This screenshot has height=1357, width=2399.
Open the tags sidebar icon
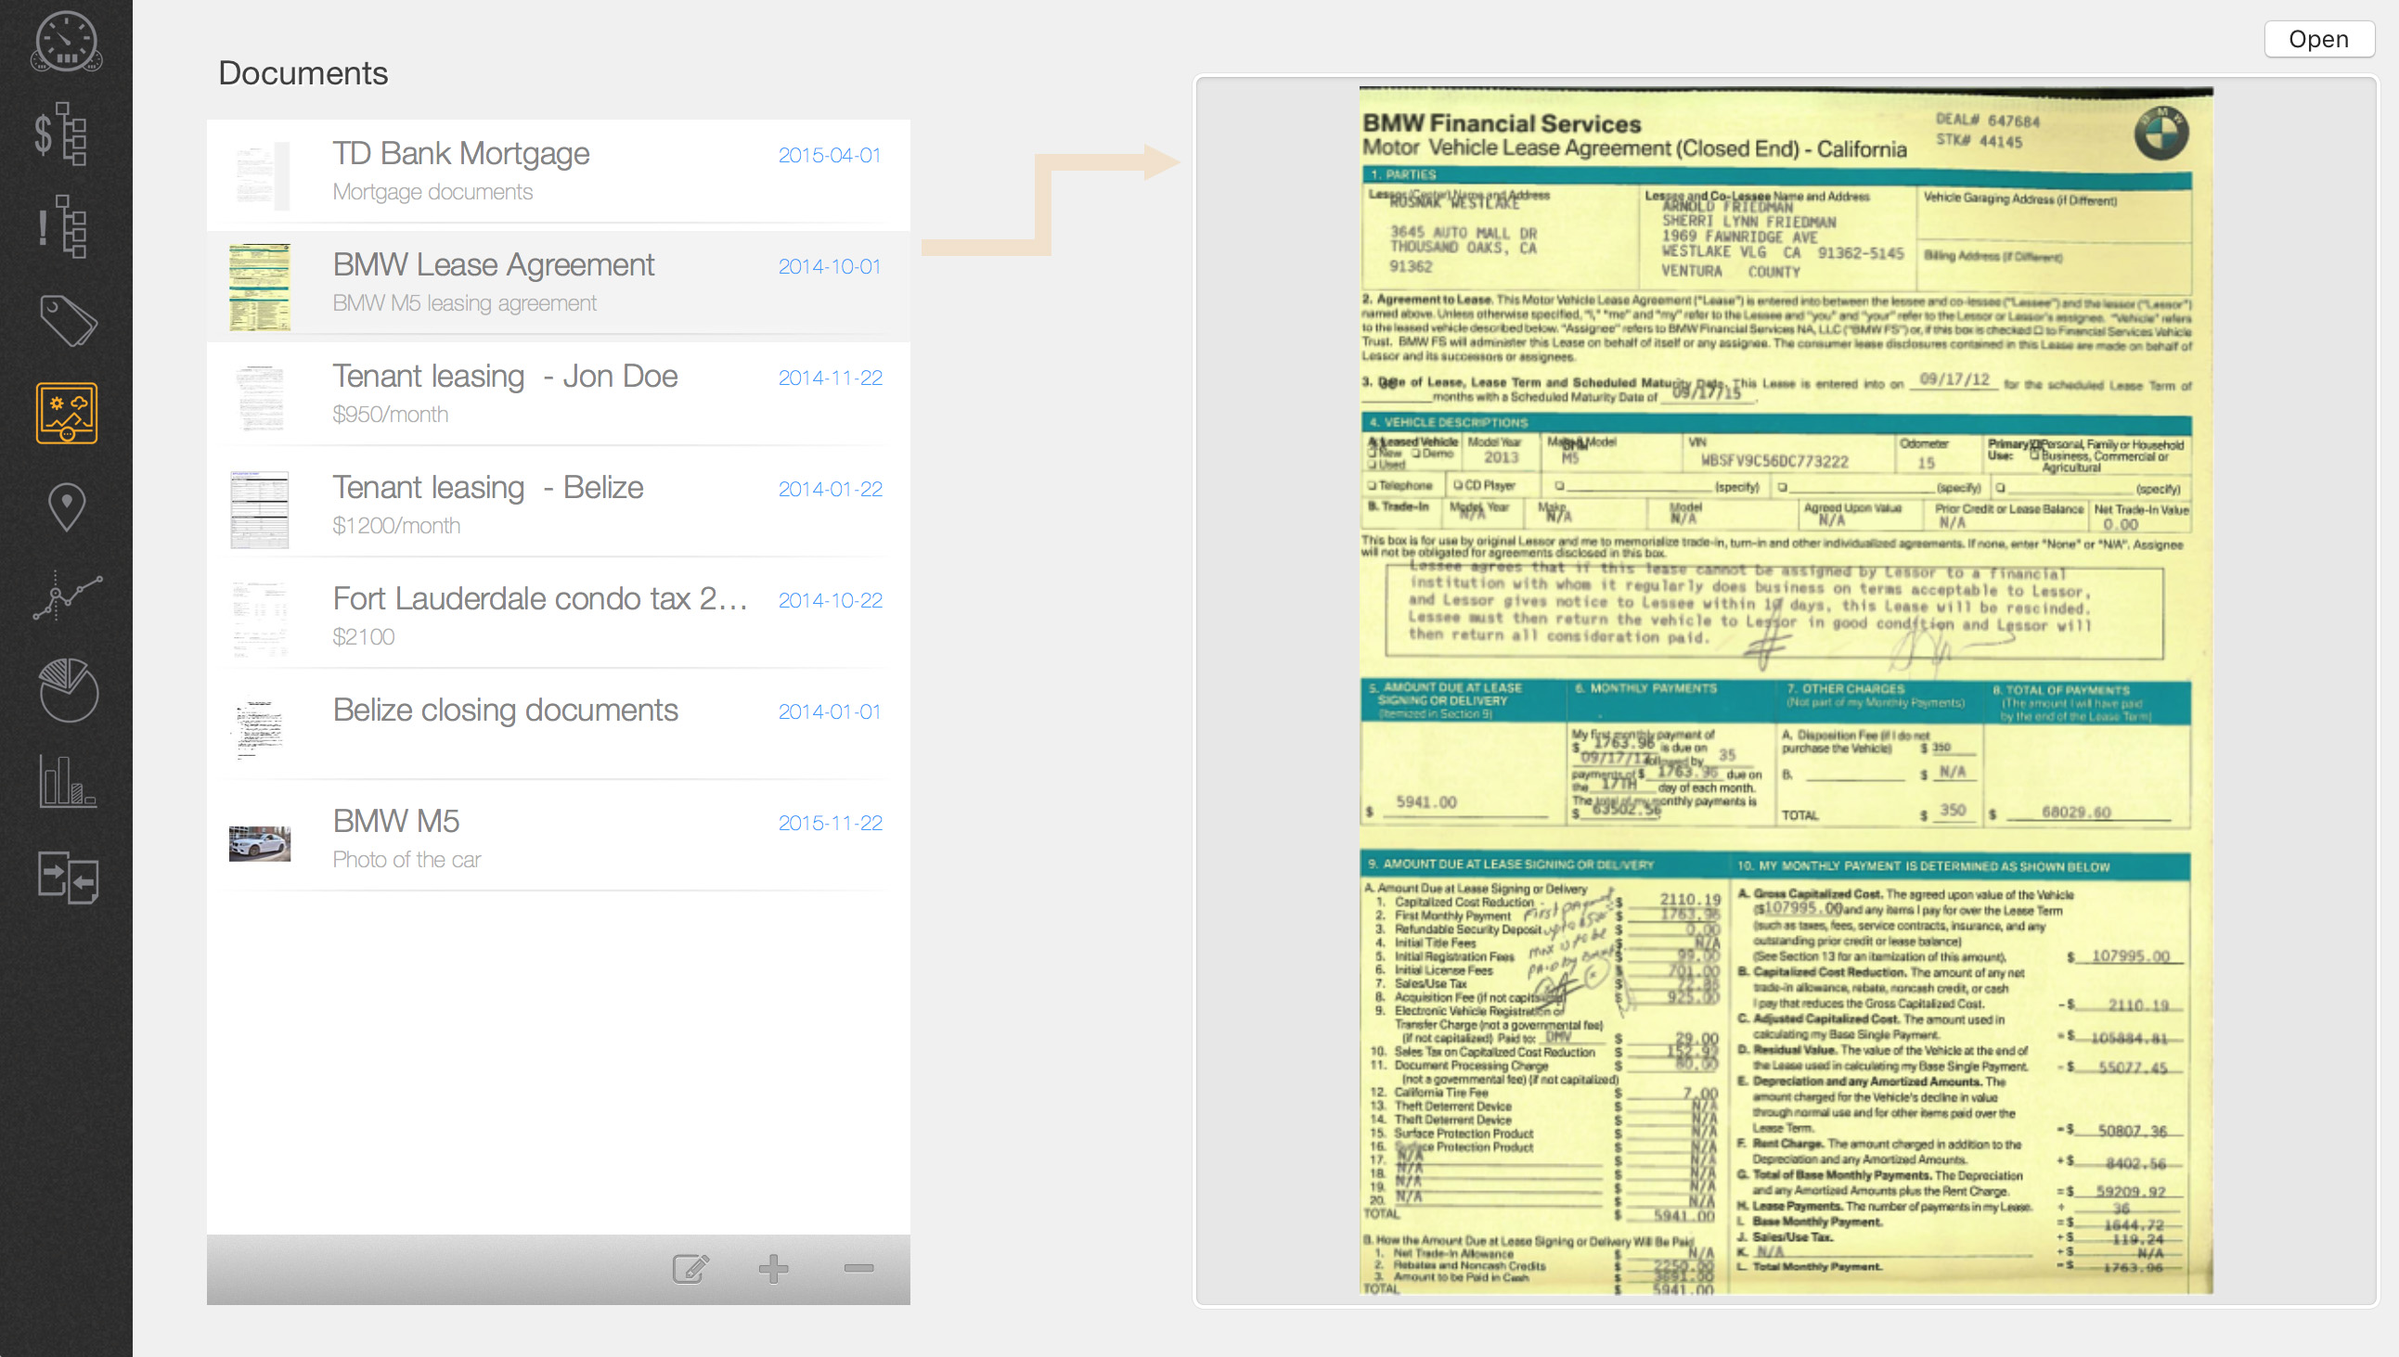coord(67,320)
